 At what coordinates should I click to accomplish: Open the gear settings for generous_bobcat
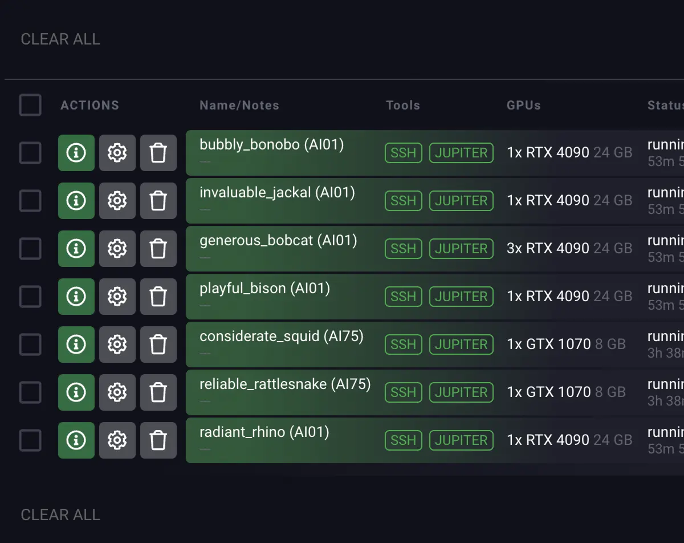coord(117,249)
